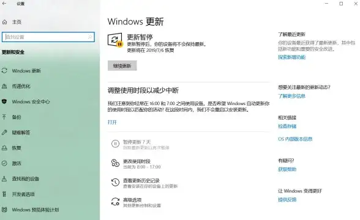Image resolution: width=360 pixels, height=220 pixels.
Task: Open the 提供反馈 link
Action: coord(287,200)
